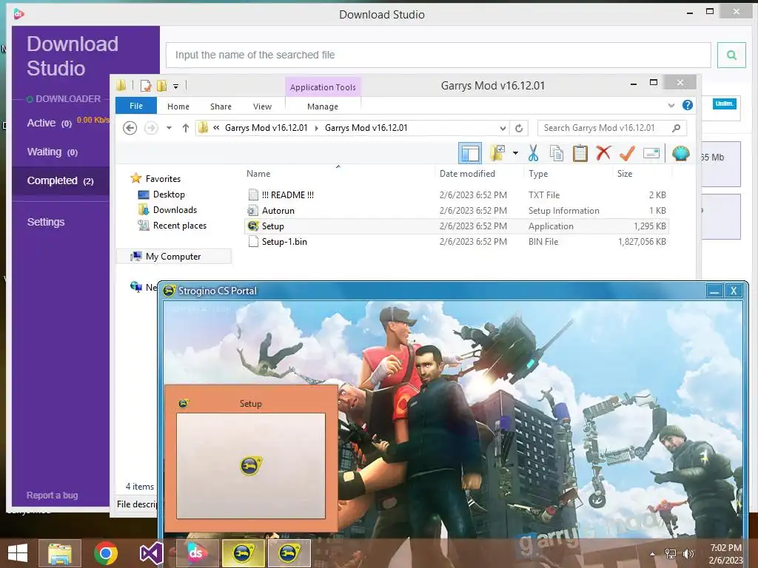Click the red X Delete icon

[x=603, y=153]
